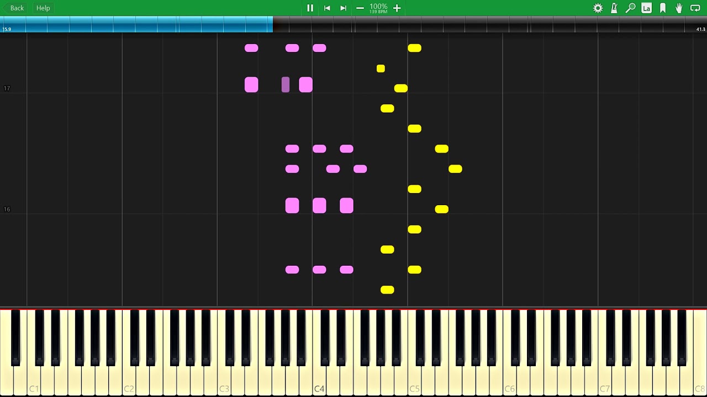Toggle the metronome icon
The image size is (707, 397).
click(614, 8)
